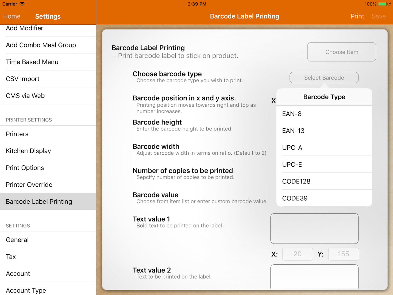Open Kitchen Display settings
Image resolution: width=393 pixels, height=295 pixels.
[48, 151]
